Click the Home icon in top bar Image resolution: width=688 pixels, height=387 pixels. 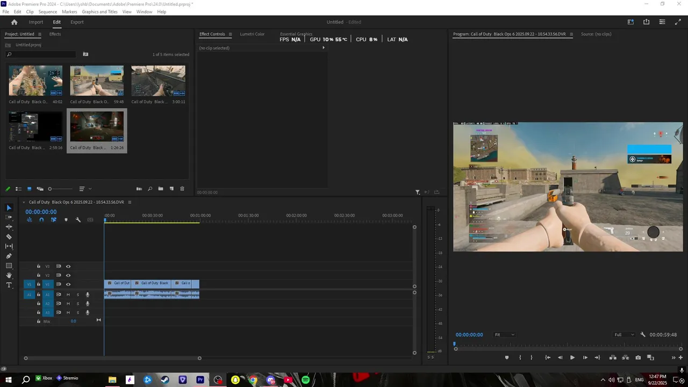[x=15, y=22]
